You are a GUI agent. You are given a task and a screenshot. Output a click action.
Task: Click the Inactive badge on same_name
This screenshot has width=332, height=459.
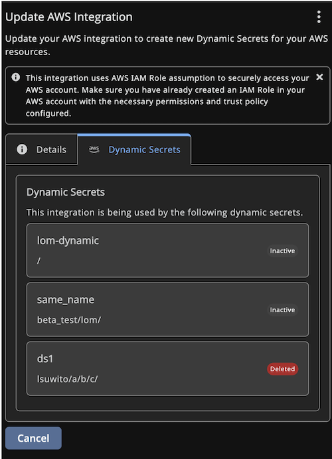click(x=282, y=310)
